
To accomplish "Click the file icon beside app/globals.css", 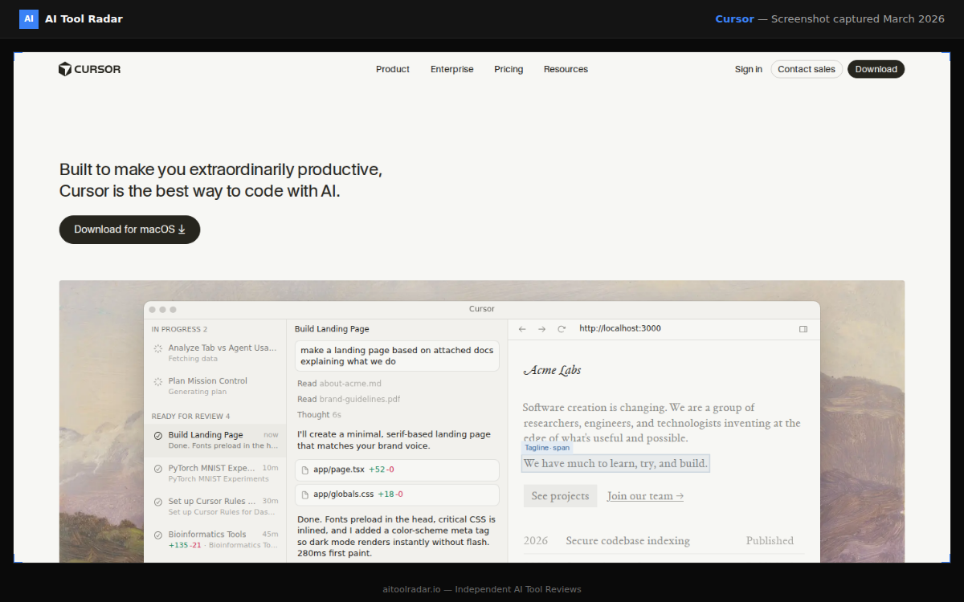I will pos(305,494).
